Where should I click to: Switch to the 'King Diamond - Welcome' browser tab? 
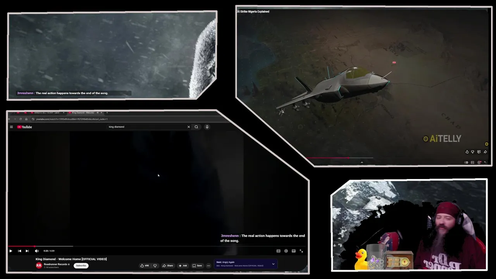86,113
